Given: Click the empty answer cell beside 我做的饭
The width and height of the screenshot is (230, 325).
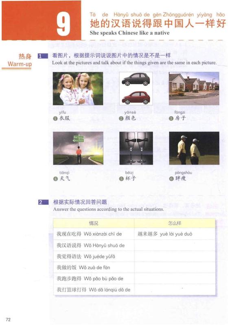Looking at the screenshot, I should [175, 267].
